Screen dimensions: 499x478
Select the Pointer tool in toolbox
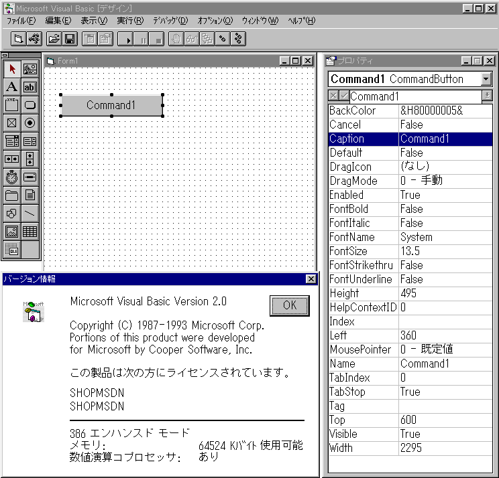12,69
